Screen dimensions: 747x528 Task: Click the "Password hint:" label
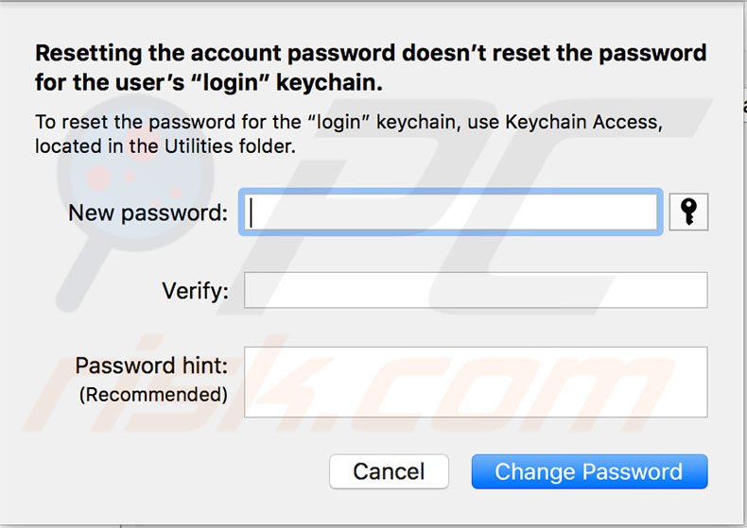[x=152, y=366]
